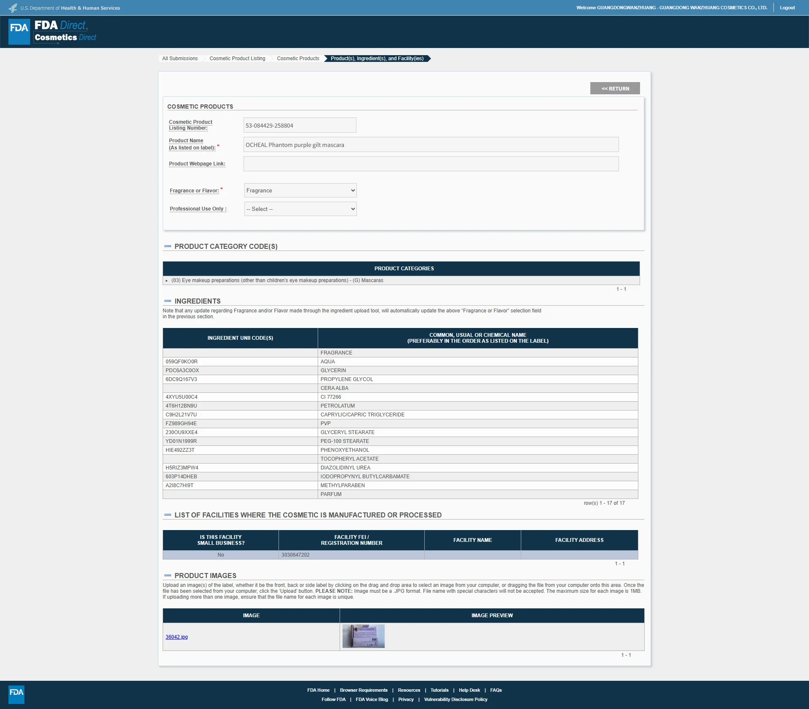This screenshot has height=709, width=809.
Task: Open FDA Voice Blog footer link
Action: tap(372, 699)
